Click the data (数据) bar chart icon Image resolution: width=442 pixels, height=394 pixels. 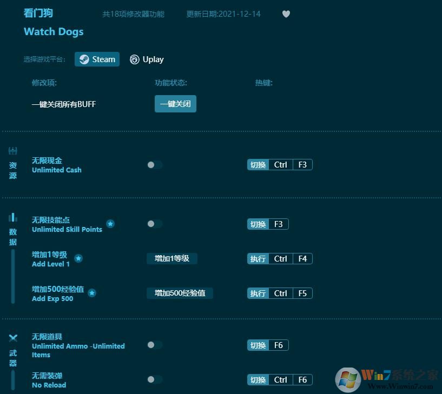13,217
